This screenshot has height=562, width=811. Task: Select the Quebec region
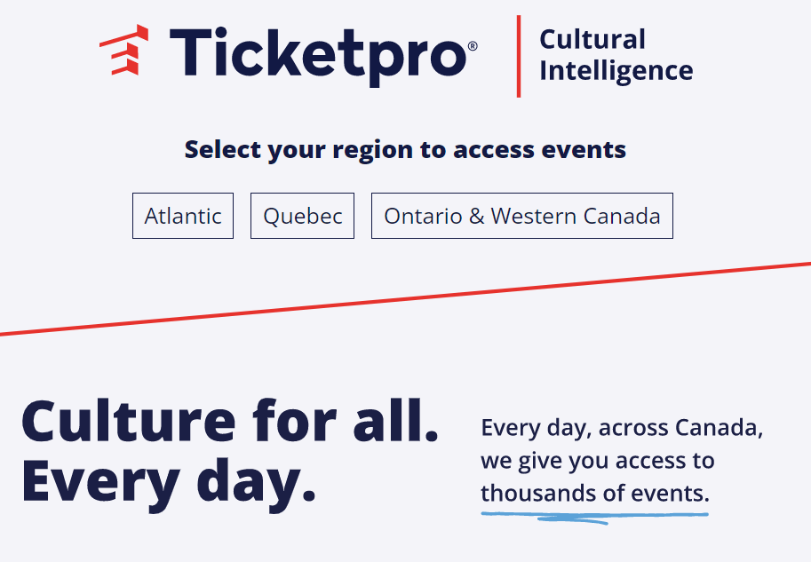[302, 215]
